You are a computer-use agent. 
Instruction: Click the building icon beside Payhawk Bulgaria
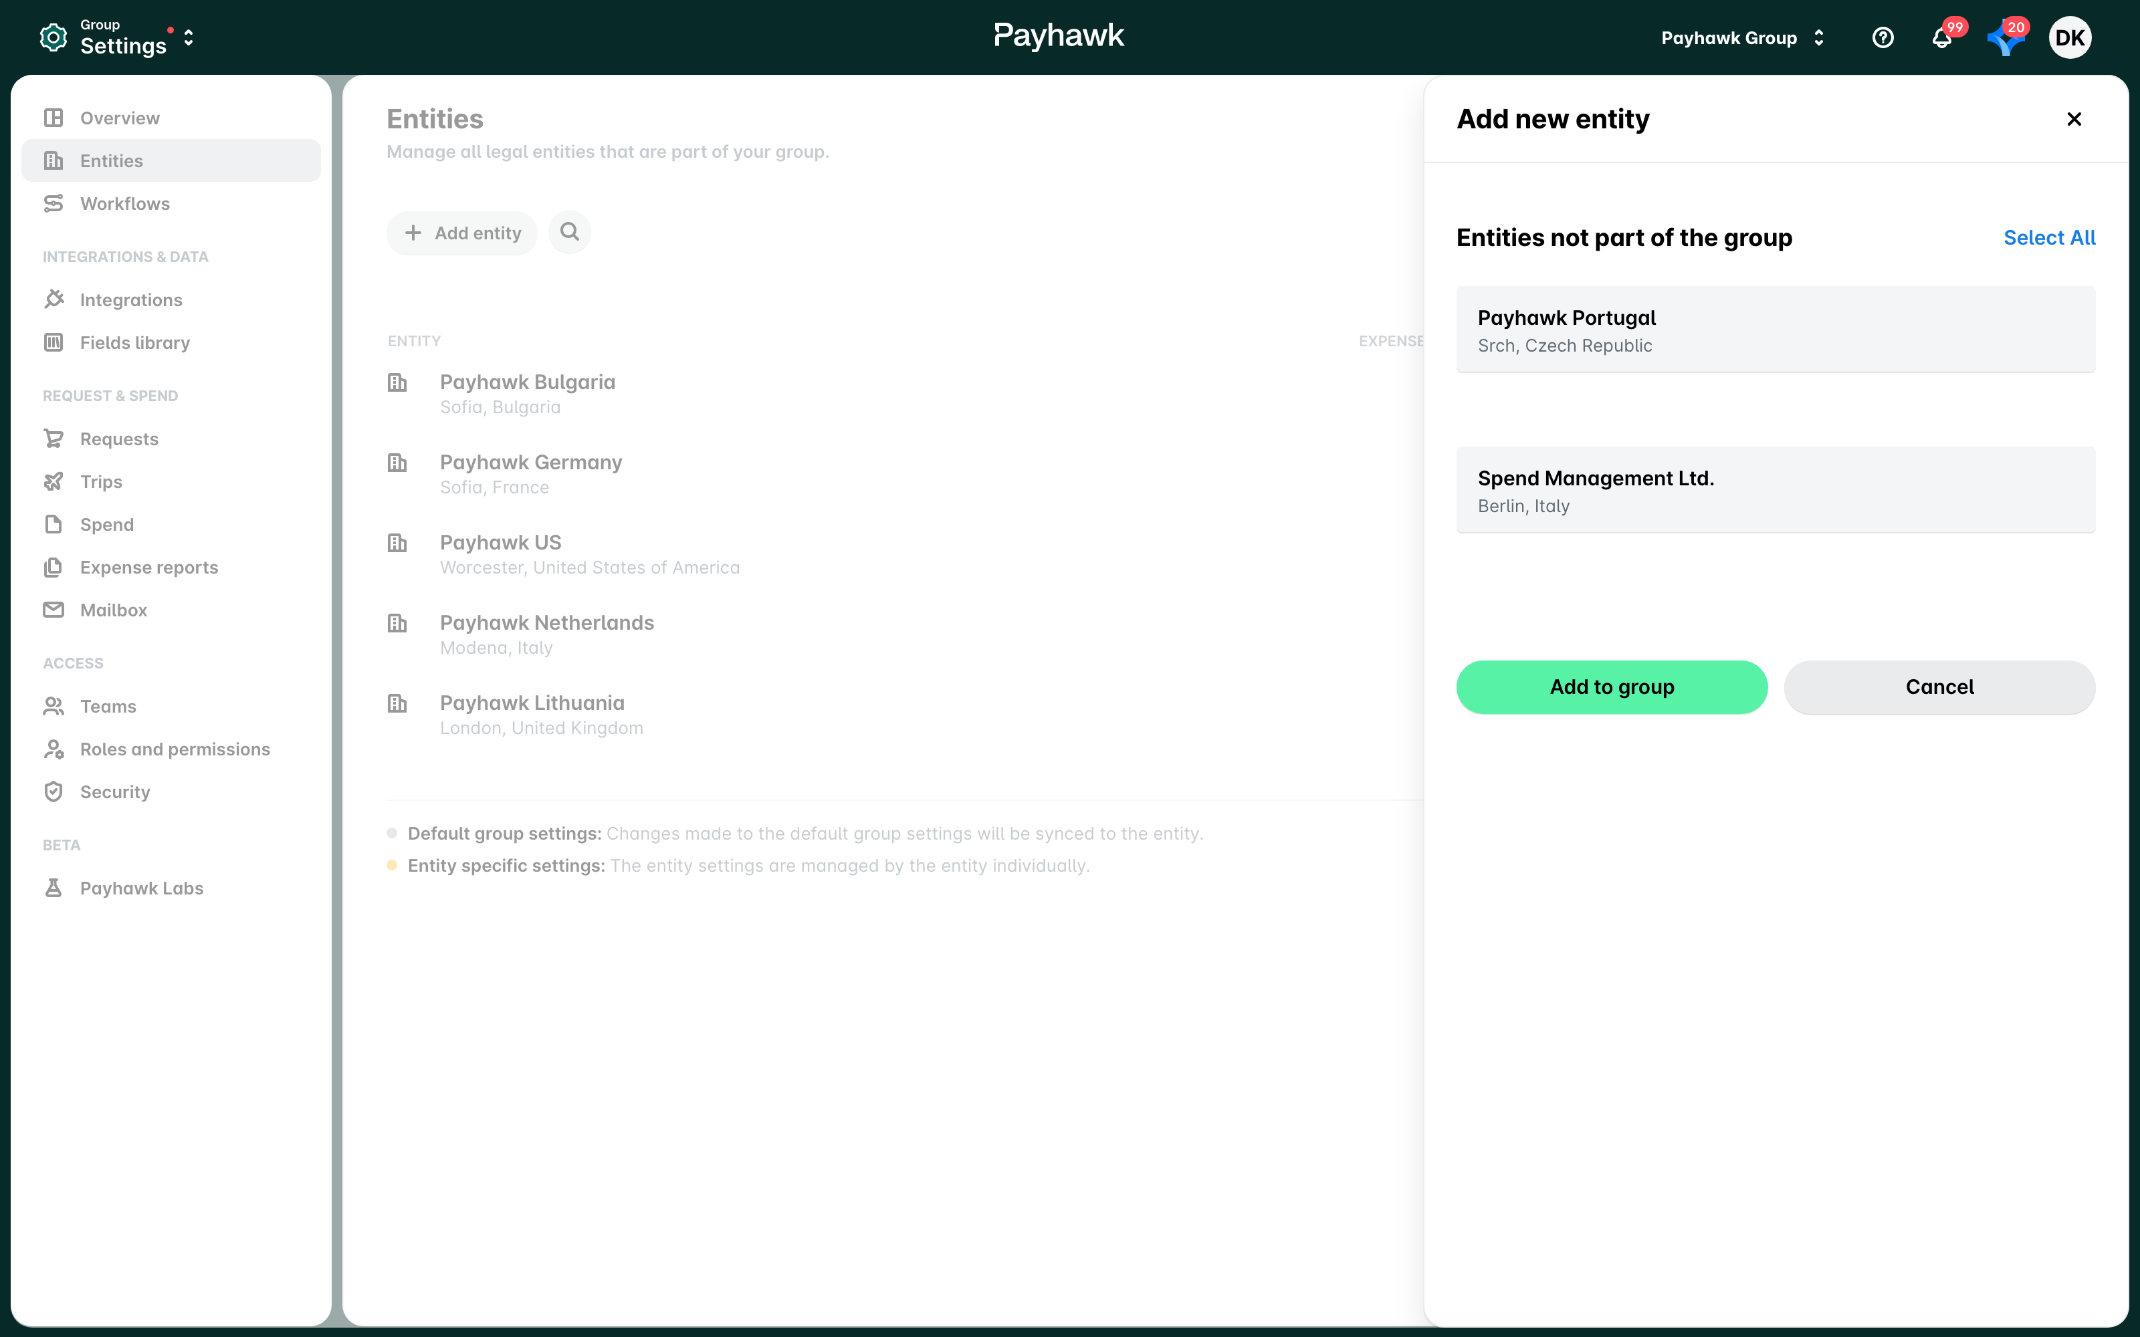coord(397,382)
